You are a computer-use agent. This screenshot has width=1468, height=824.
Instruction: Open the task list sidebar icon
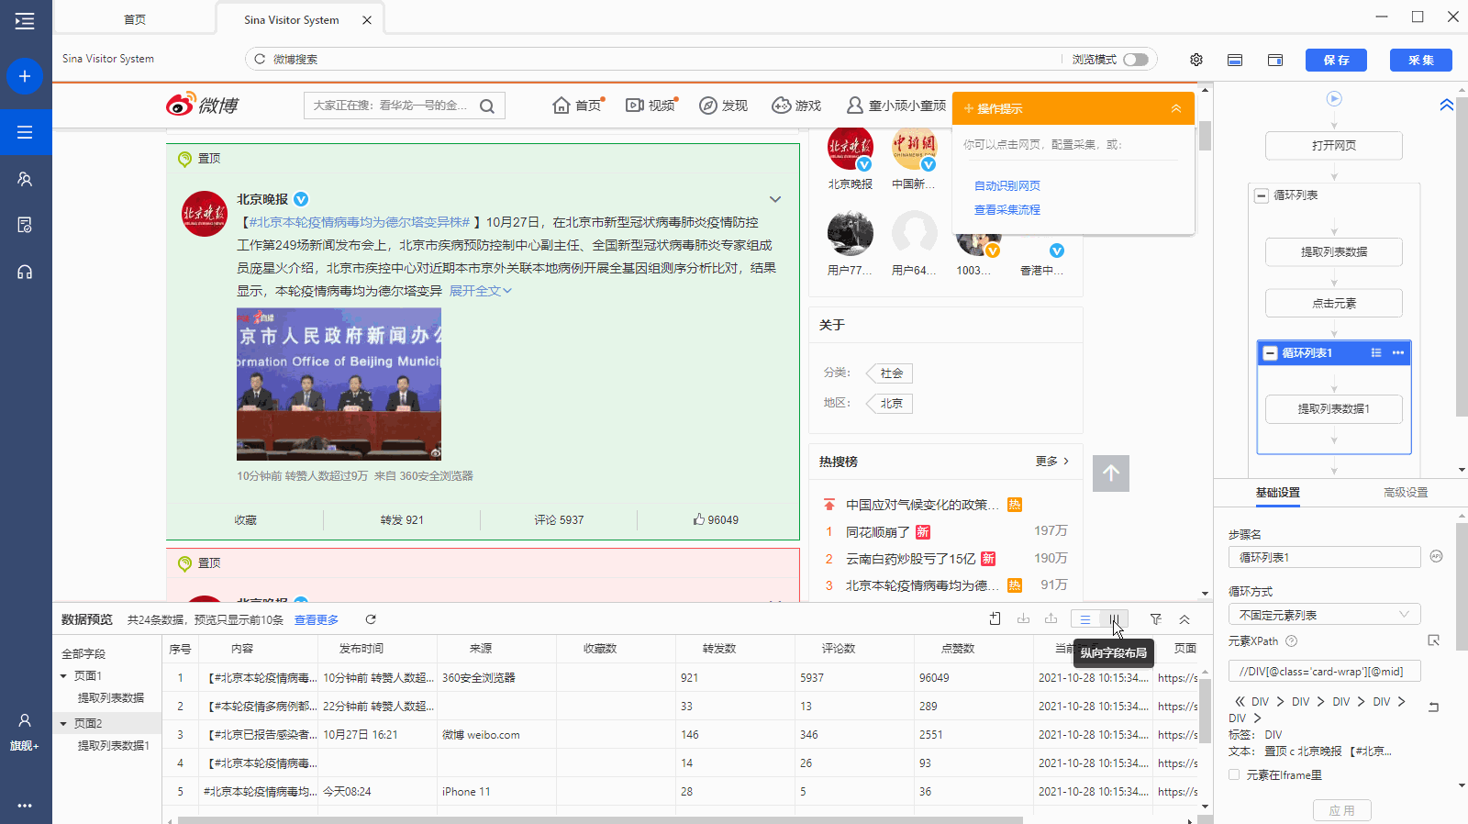tap(25, 132)
